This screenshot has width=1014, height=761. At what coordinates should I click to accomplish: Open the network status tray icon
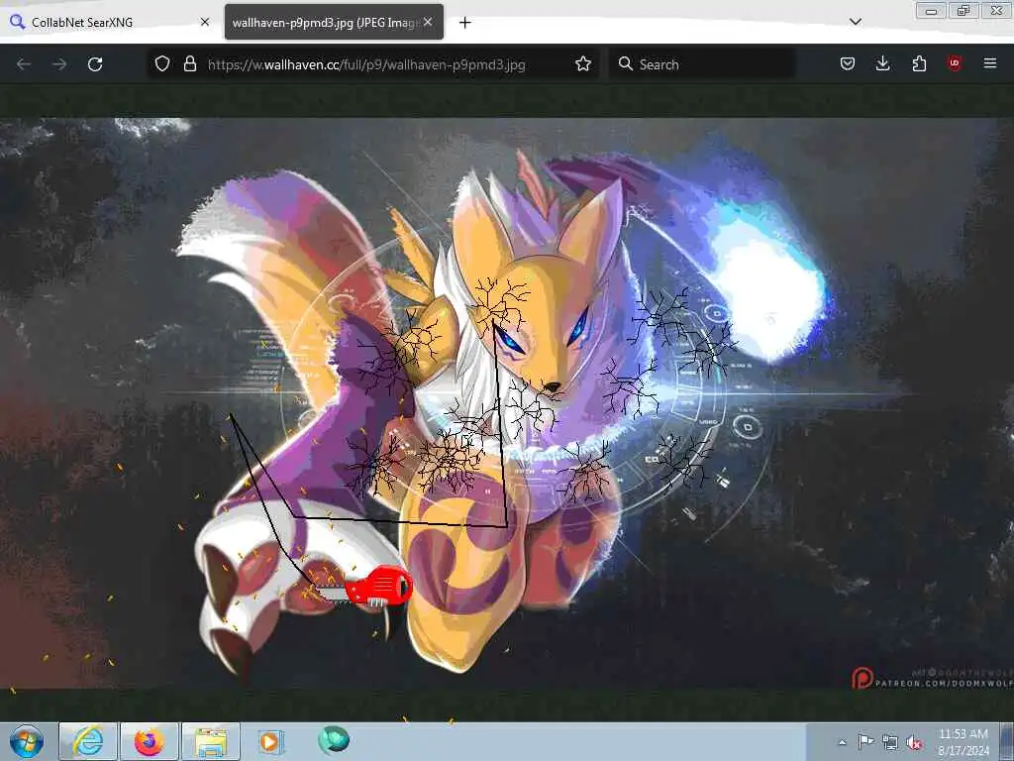[x=890, y=742]
